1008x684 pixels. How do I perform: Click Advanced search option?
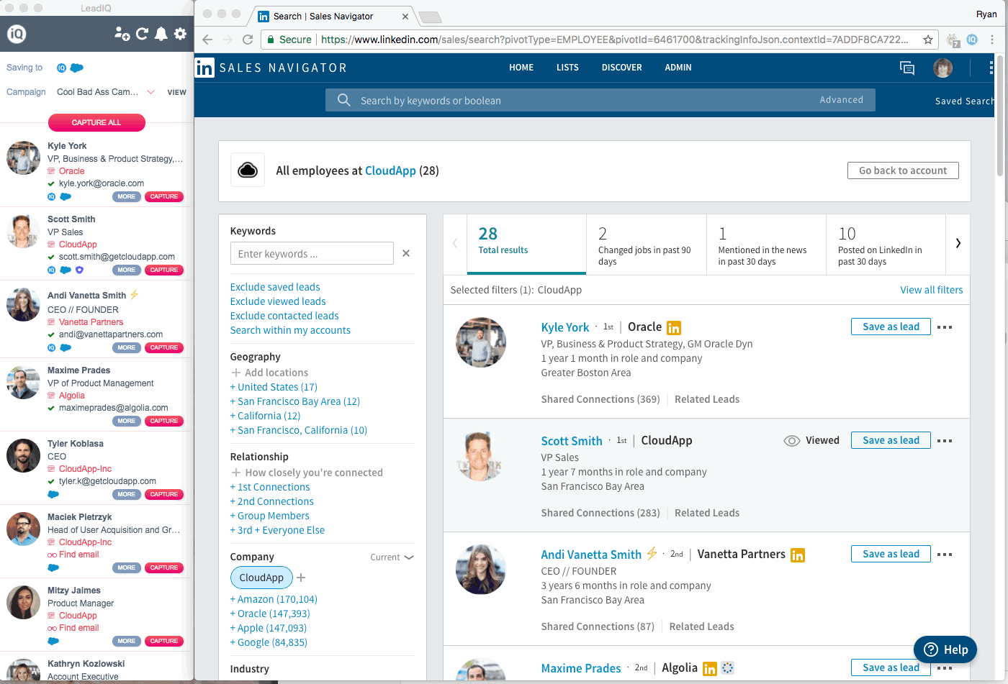coord(841,100)
